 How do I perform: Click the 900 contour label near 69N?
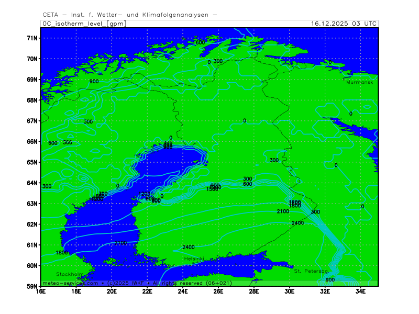coord(94,81)
